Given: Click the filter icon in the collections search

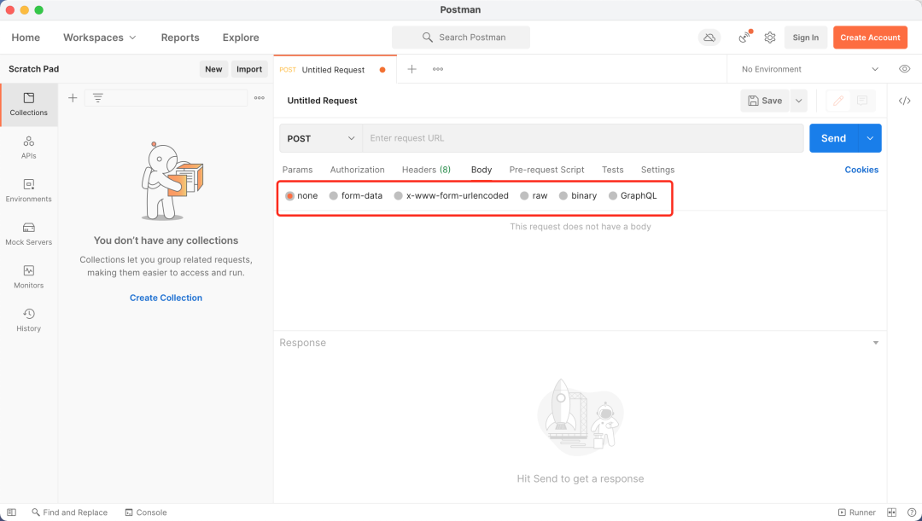Looking at the screenshot, I should [x=97, y=98].
